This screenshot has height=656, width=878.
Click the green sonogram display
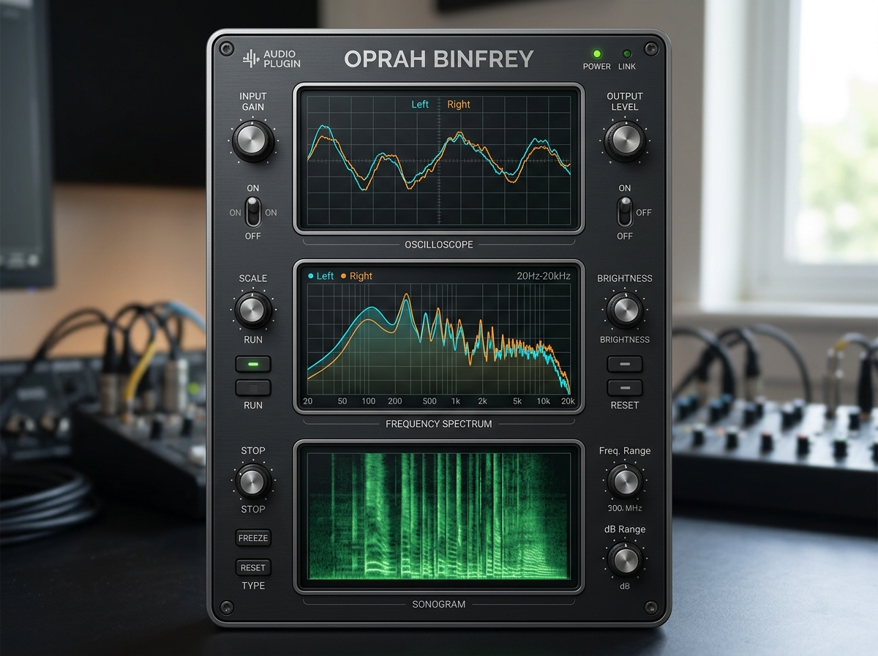click(x=439, y=515)
